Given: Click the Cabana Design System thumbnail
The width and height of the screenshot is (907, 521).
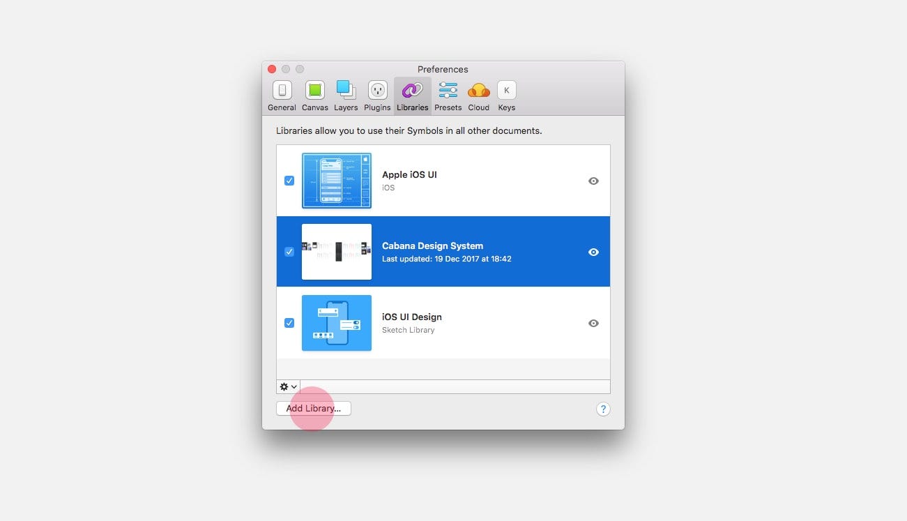Looking at the screenshot, I should click(x=337, y=252).
